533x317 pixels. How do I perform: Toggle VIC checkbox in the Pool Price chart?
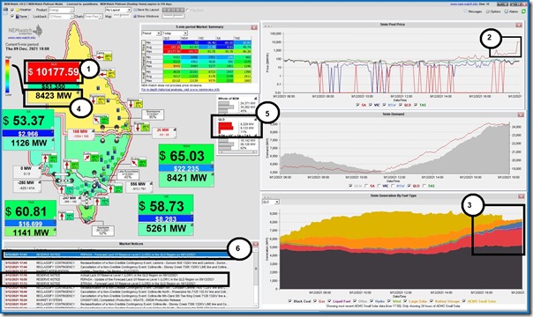pyautogui.click(x=371, y=105)
